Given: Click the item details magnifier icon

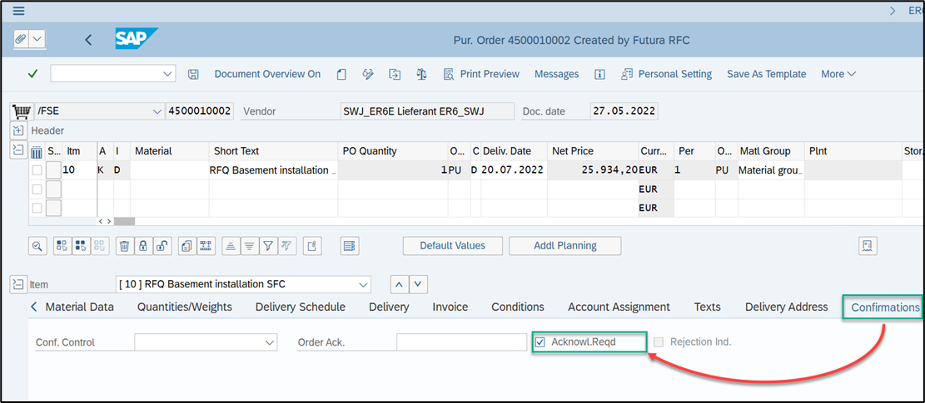Looking at the screenshot, I should click(37, 246).
